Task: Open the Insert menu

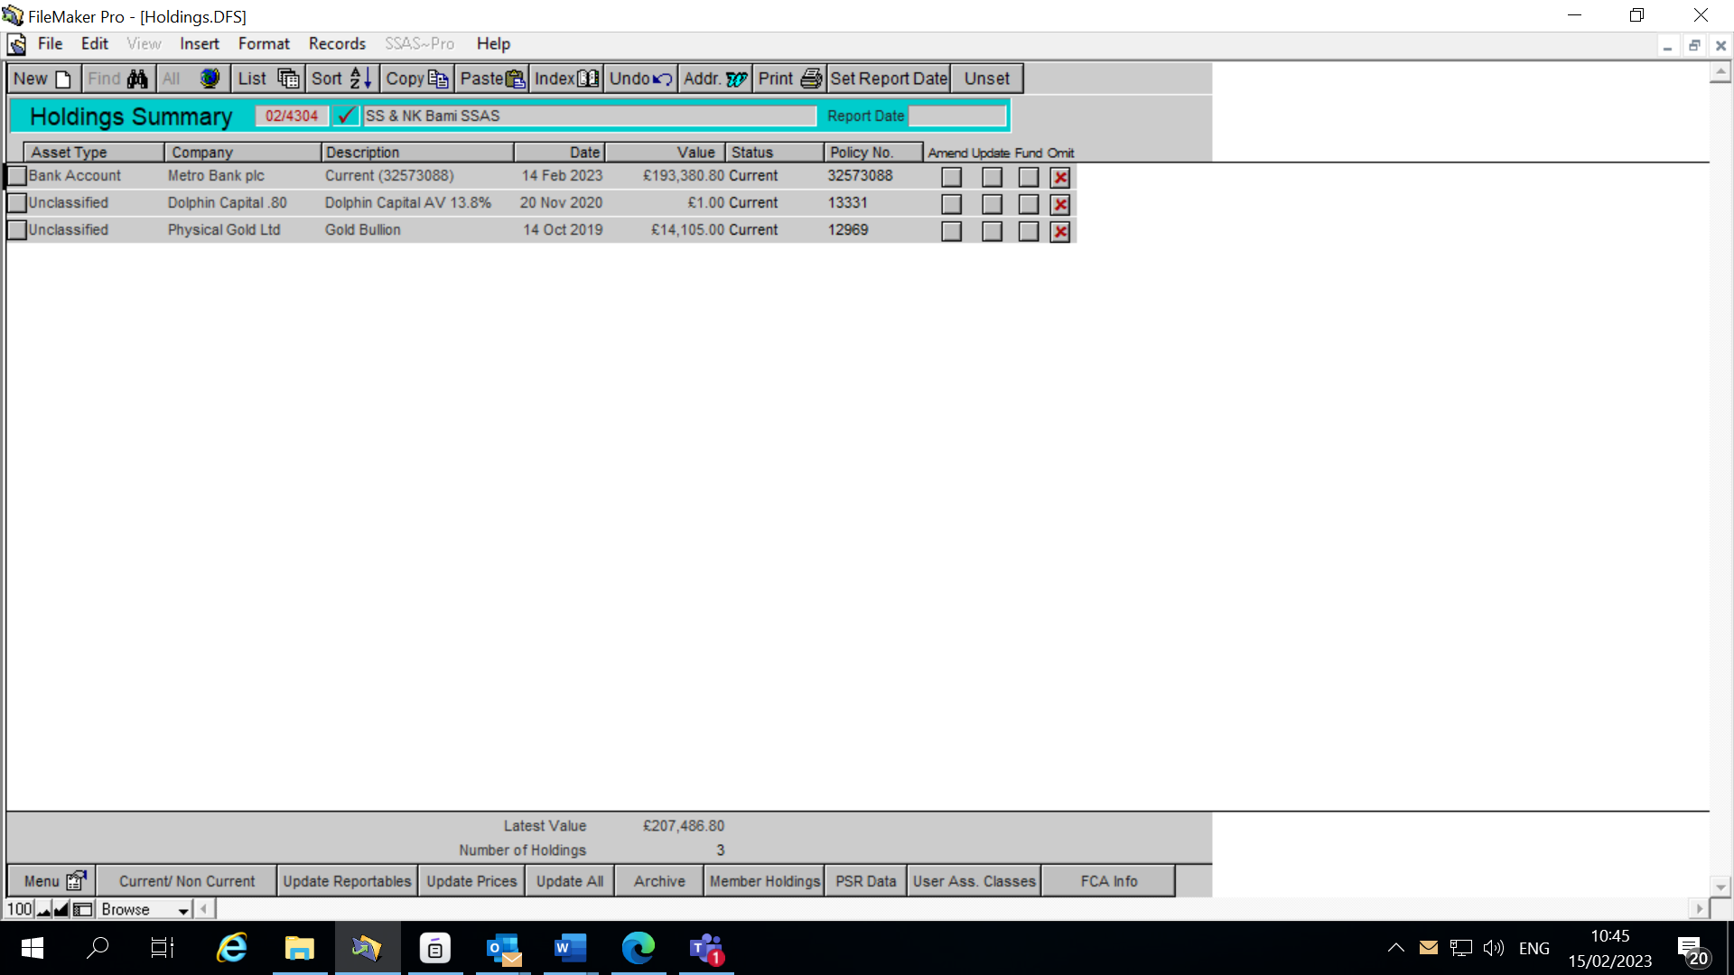Action: tap(199, 43)
